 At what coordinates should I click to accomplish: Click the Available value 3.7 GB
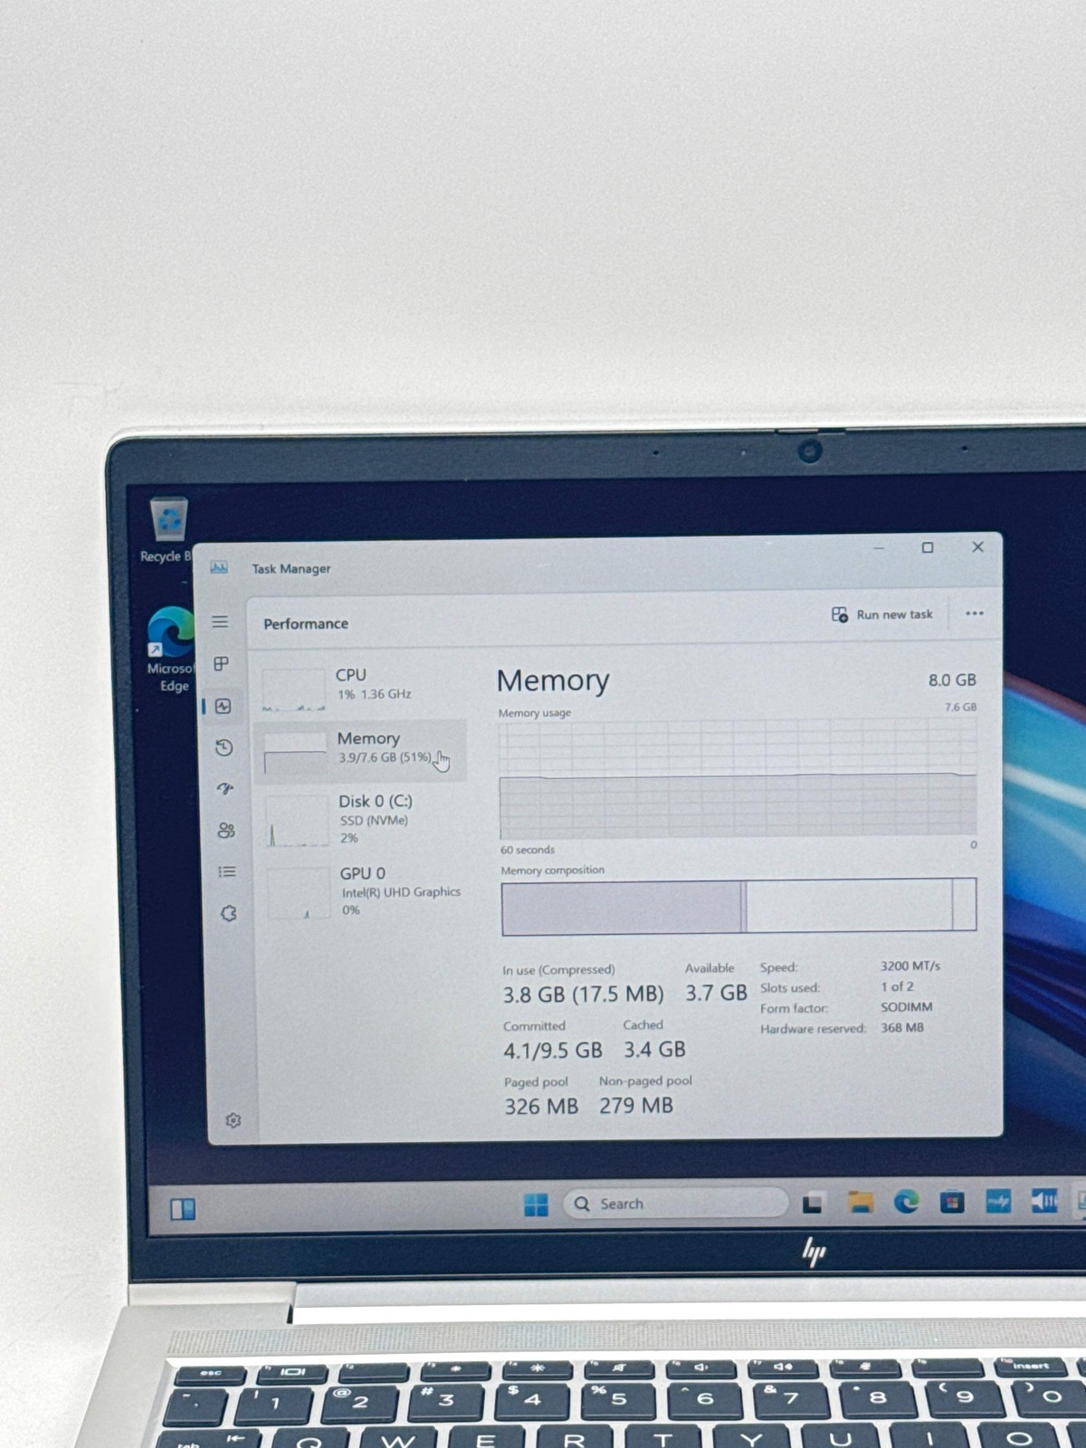pos(716,993)
